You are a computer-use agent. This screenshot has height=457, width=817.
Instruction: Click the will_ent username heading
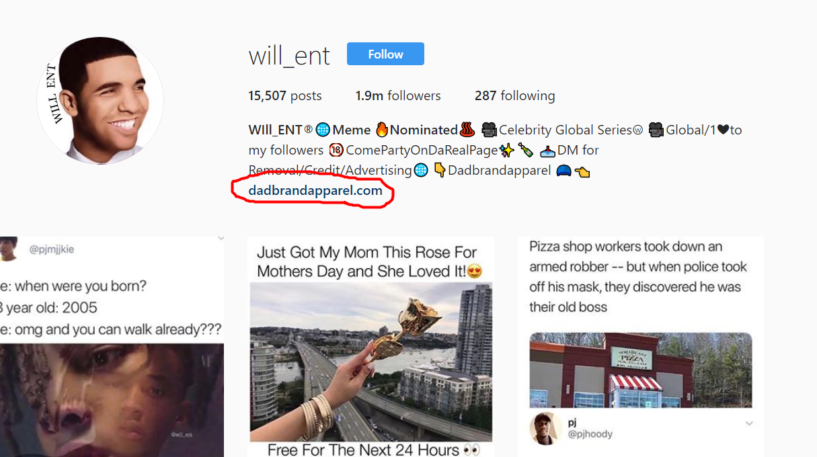tap(289, 55)
